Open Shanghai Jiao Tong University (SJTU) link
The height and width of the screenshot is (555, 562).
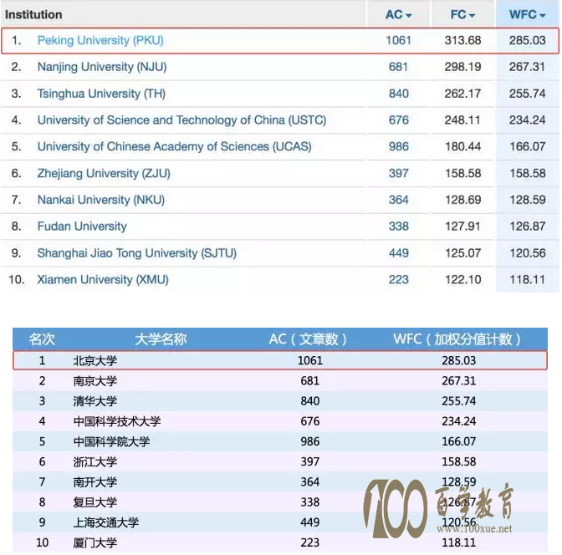coord(137,253)
